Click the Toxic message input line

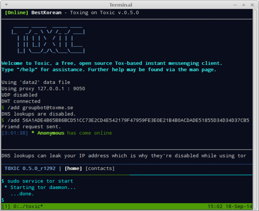[127, 156]
